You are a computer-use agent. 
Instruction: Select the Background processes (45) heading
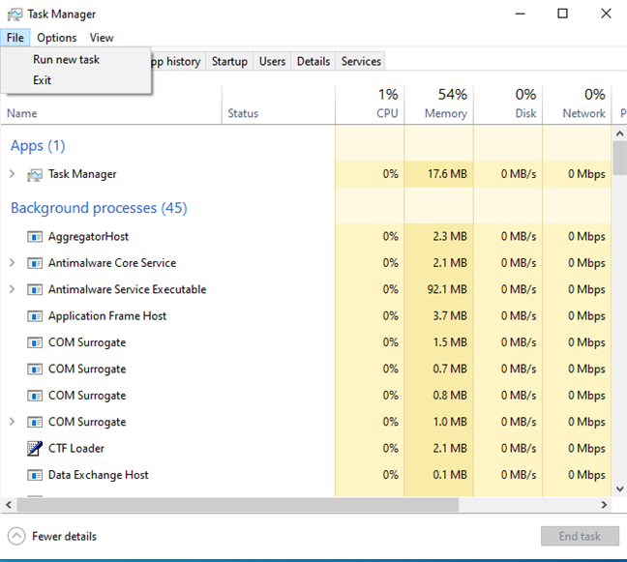coord(99,208)
